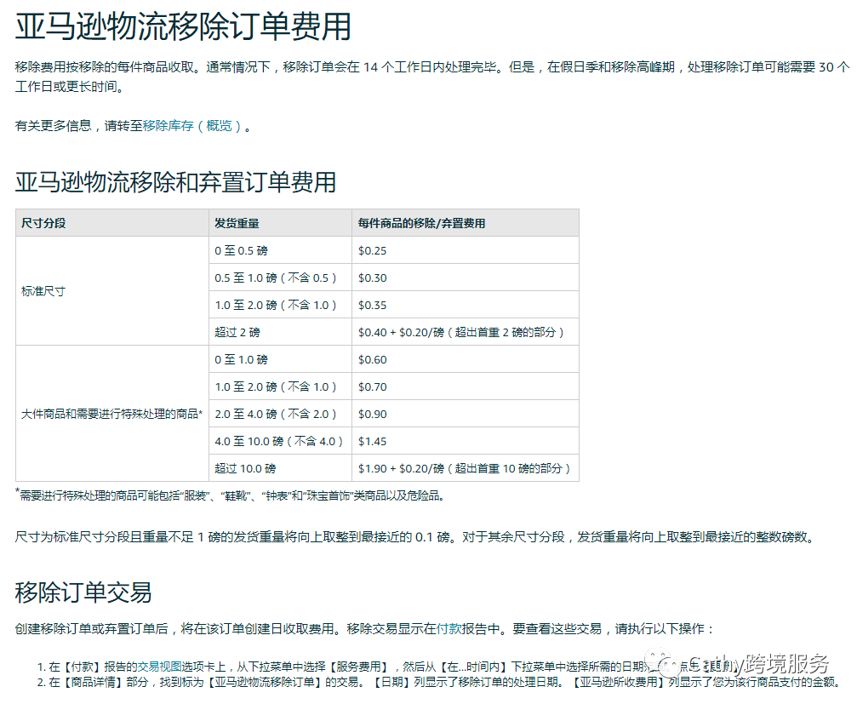Screen dimensions: 857x704
Task: Select the $0.25 fee cell
Action: pos(372,250)
